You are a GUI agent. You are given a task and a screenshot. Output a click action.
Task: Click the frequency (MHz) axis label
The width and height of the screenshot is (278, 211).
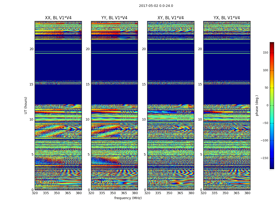coord(128,198)
